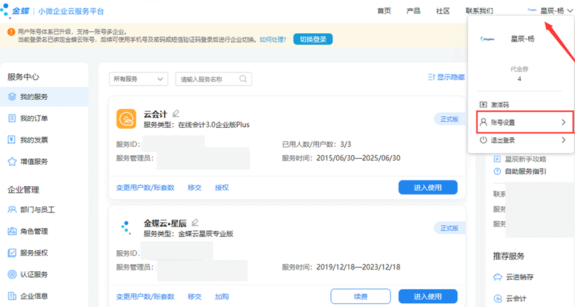The width and height of the screenshot is (575, 307).
Task: Click the 服务授权 checkmark icon
Action: [x=12, y=253]
